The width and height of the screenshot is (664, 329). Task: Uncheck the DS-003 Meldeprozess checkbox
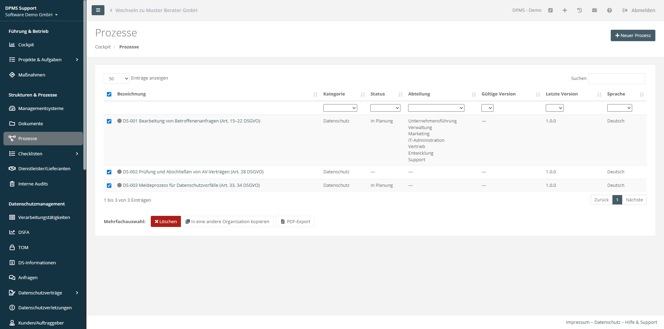click(x=109, y=186)
